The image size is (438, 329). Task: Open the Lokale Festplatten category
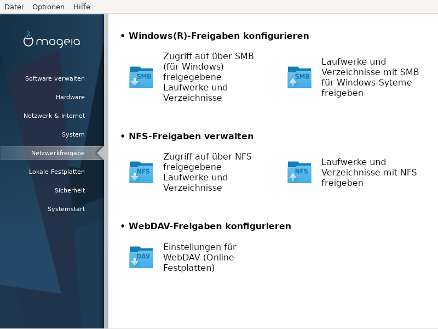point(57,172)
